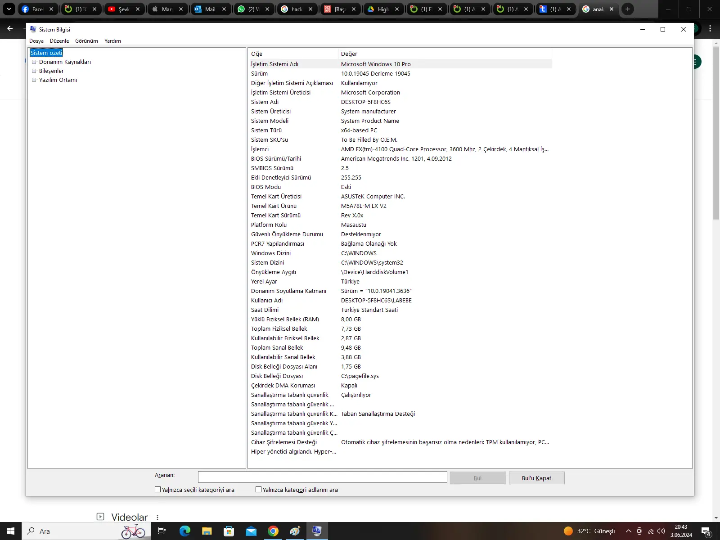Open the Düzenle menu
The width and height of the screenshot is (720, 540).
tap(59, 41)
